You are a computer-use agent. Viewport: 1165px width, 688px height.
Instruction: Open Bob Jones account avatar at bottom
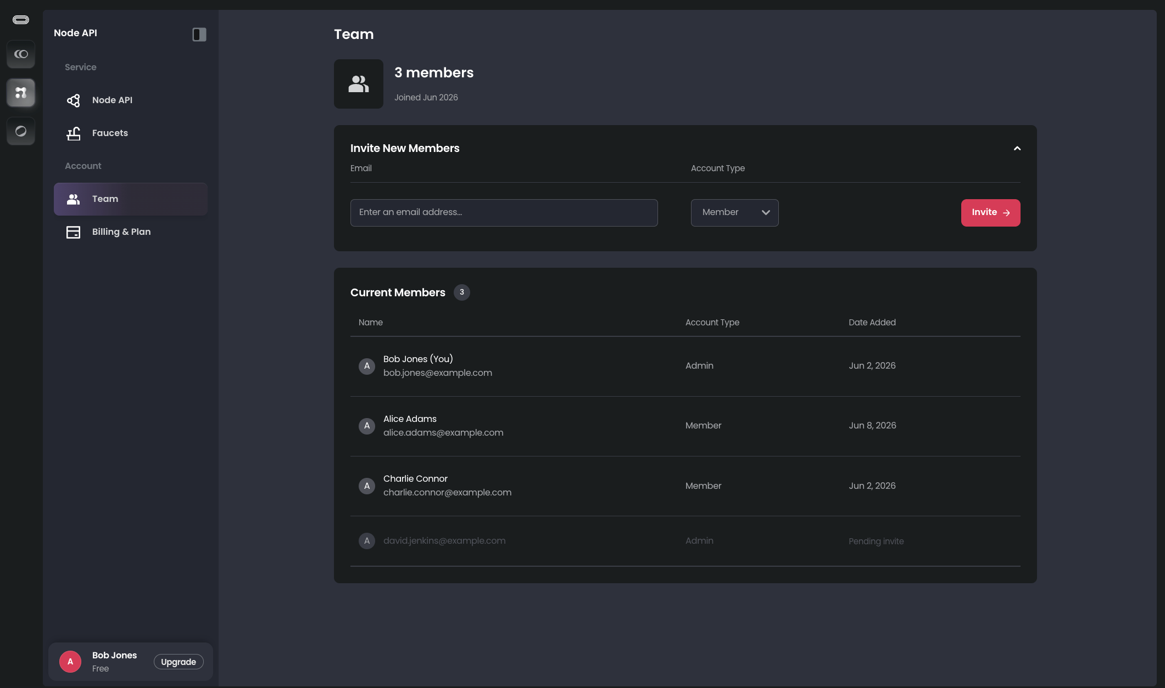coord(70,662)
